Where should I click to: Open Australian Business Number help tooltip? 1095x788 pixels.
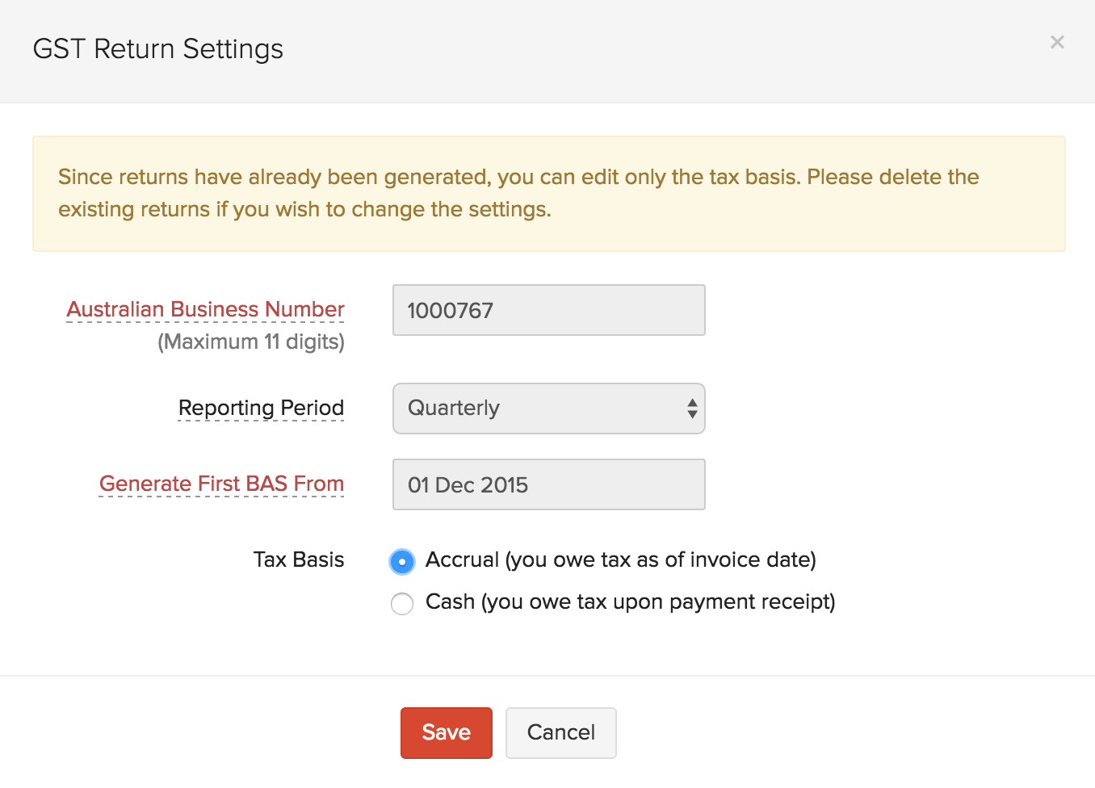point(205,309)
